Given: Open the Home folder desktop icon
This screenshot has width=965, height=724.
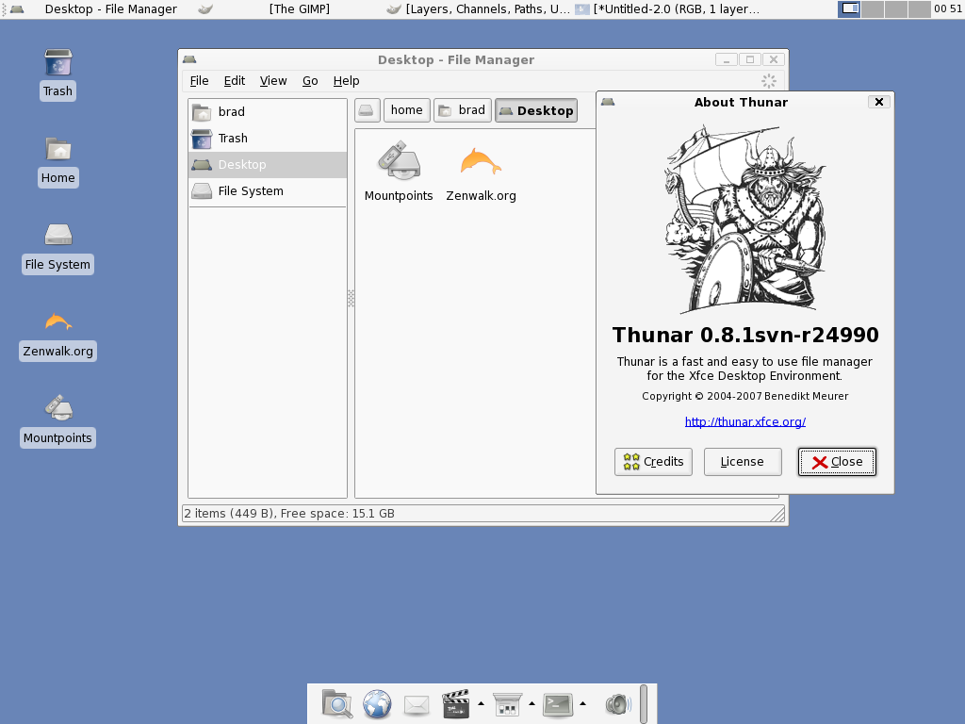Looking at the screenshot, I should click(57, 150).
